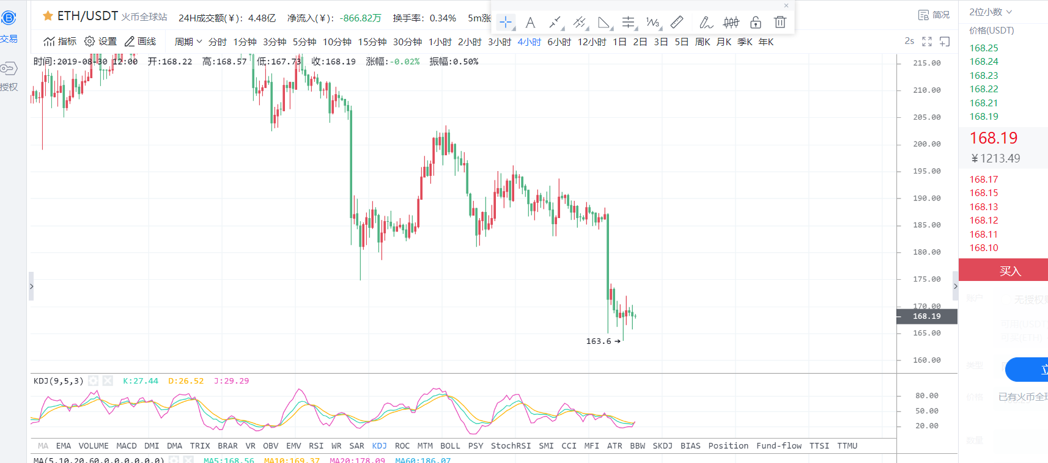Choose the parallel channel drawing tool
The height and width of the screenshot is (463, 1048).
pyautogui.click(x=580, y=23)
